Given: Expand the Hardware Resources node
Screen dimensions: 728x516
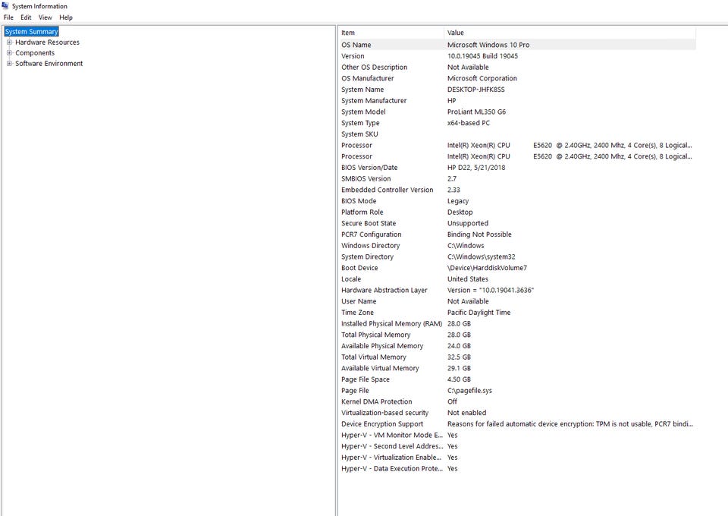Looking at the screenshot, I should point(9,42).
